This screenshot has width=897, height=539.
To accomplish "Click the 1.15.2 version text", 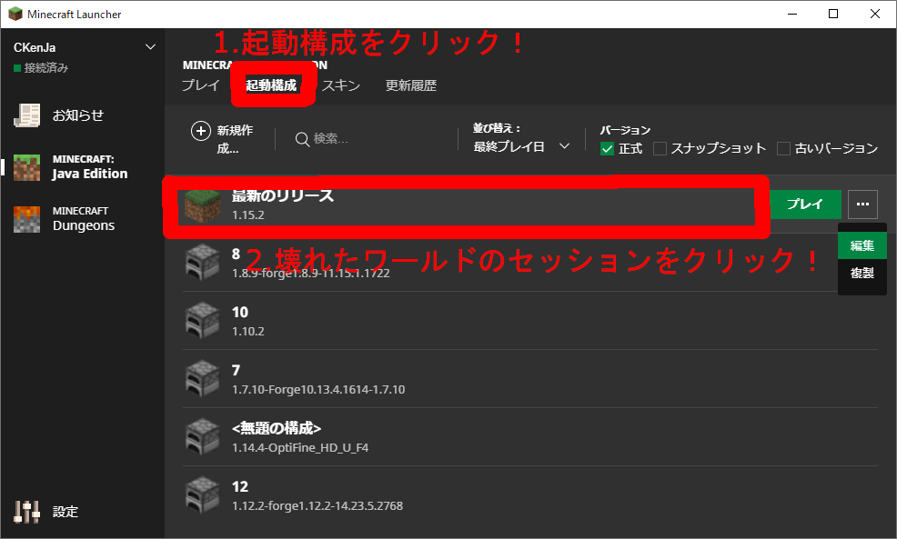I will click(248, 215).
